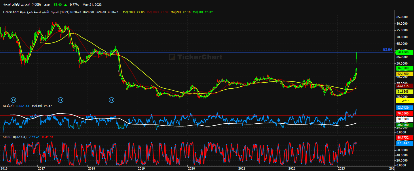Click the blue 93.7430 RSI value tag

click(405, 108)
